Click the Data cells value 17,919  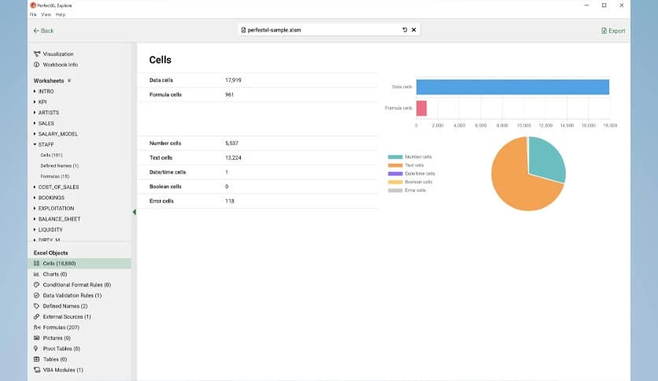233,80
